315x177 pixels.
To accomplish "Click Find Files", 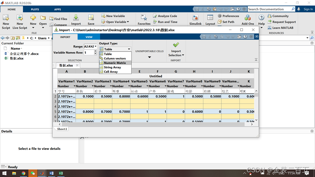I will (x=58, y=19).
